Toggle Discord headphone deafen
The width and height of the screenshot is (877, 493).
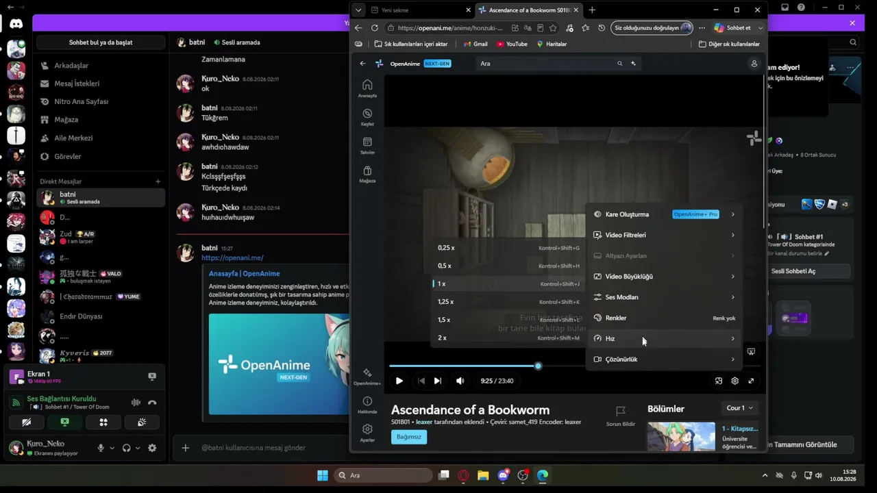pyautogui.click(x=126, y=448)
